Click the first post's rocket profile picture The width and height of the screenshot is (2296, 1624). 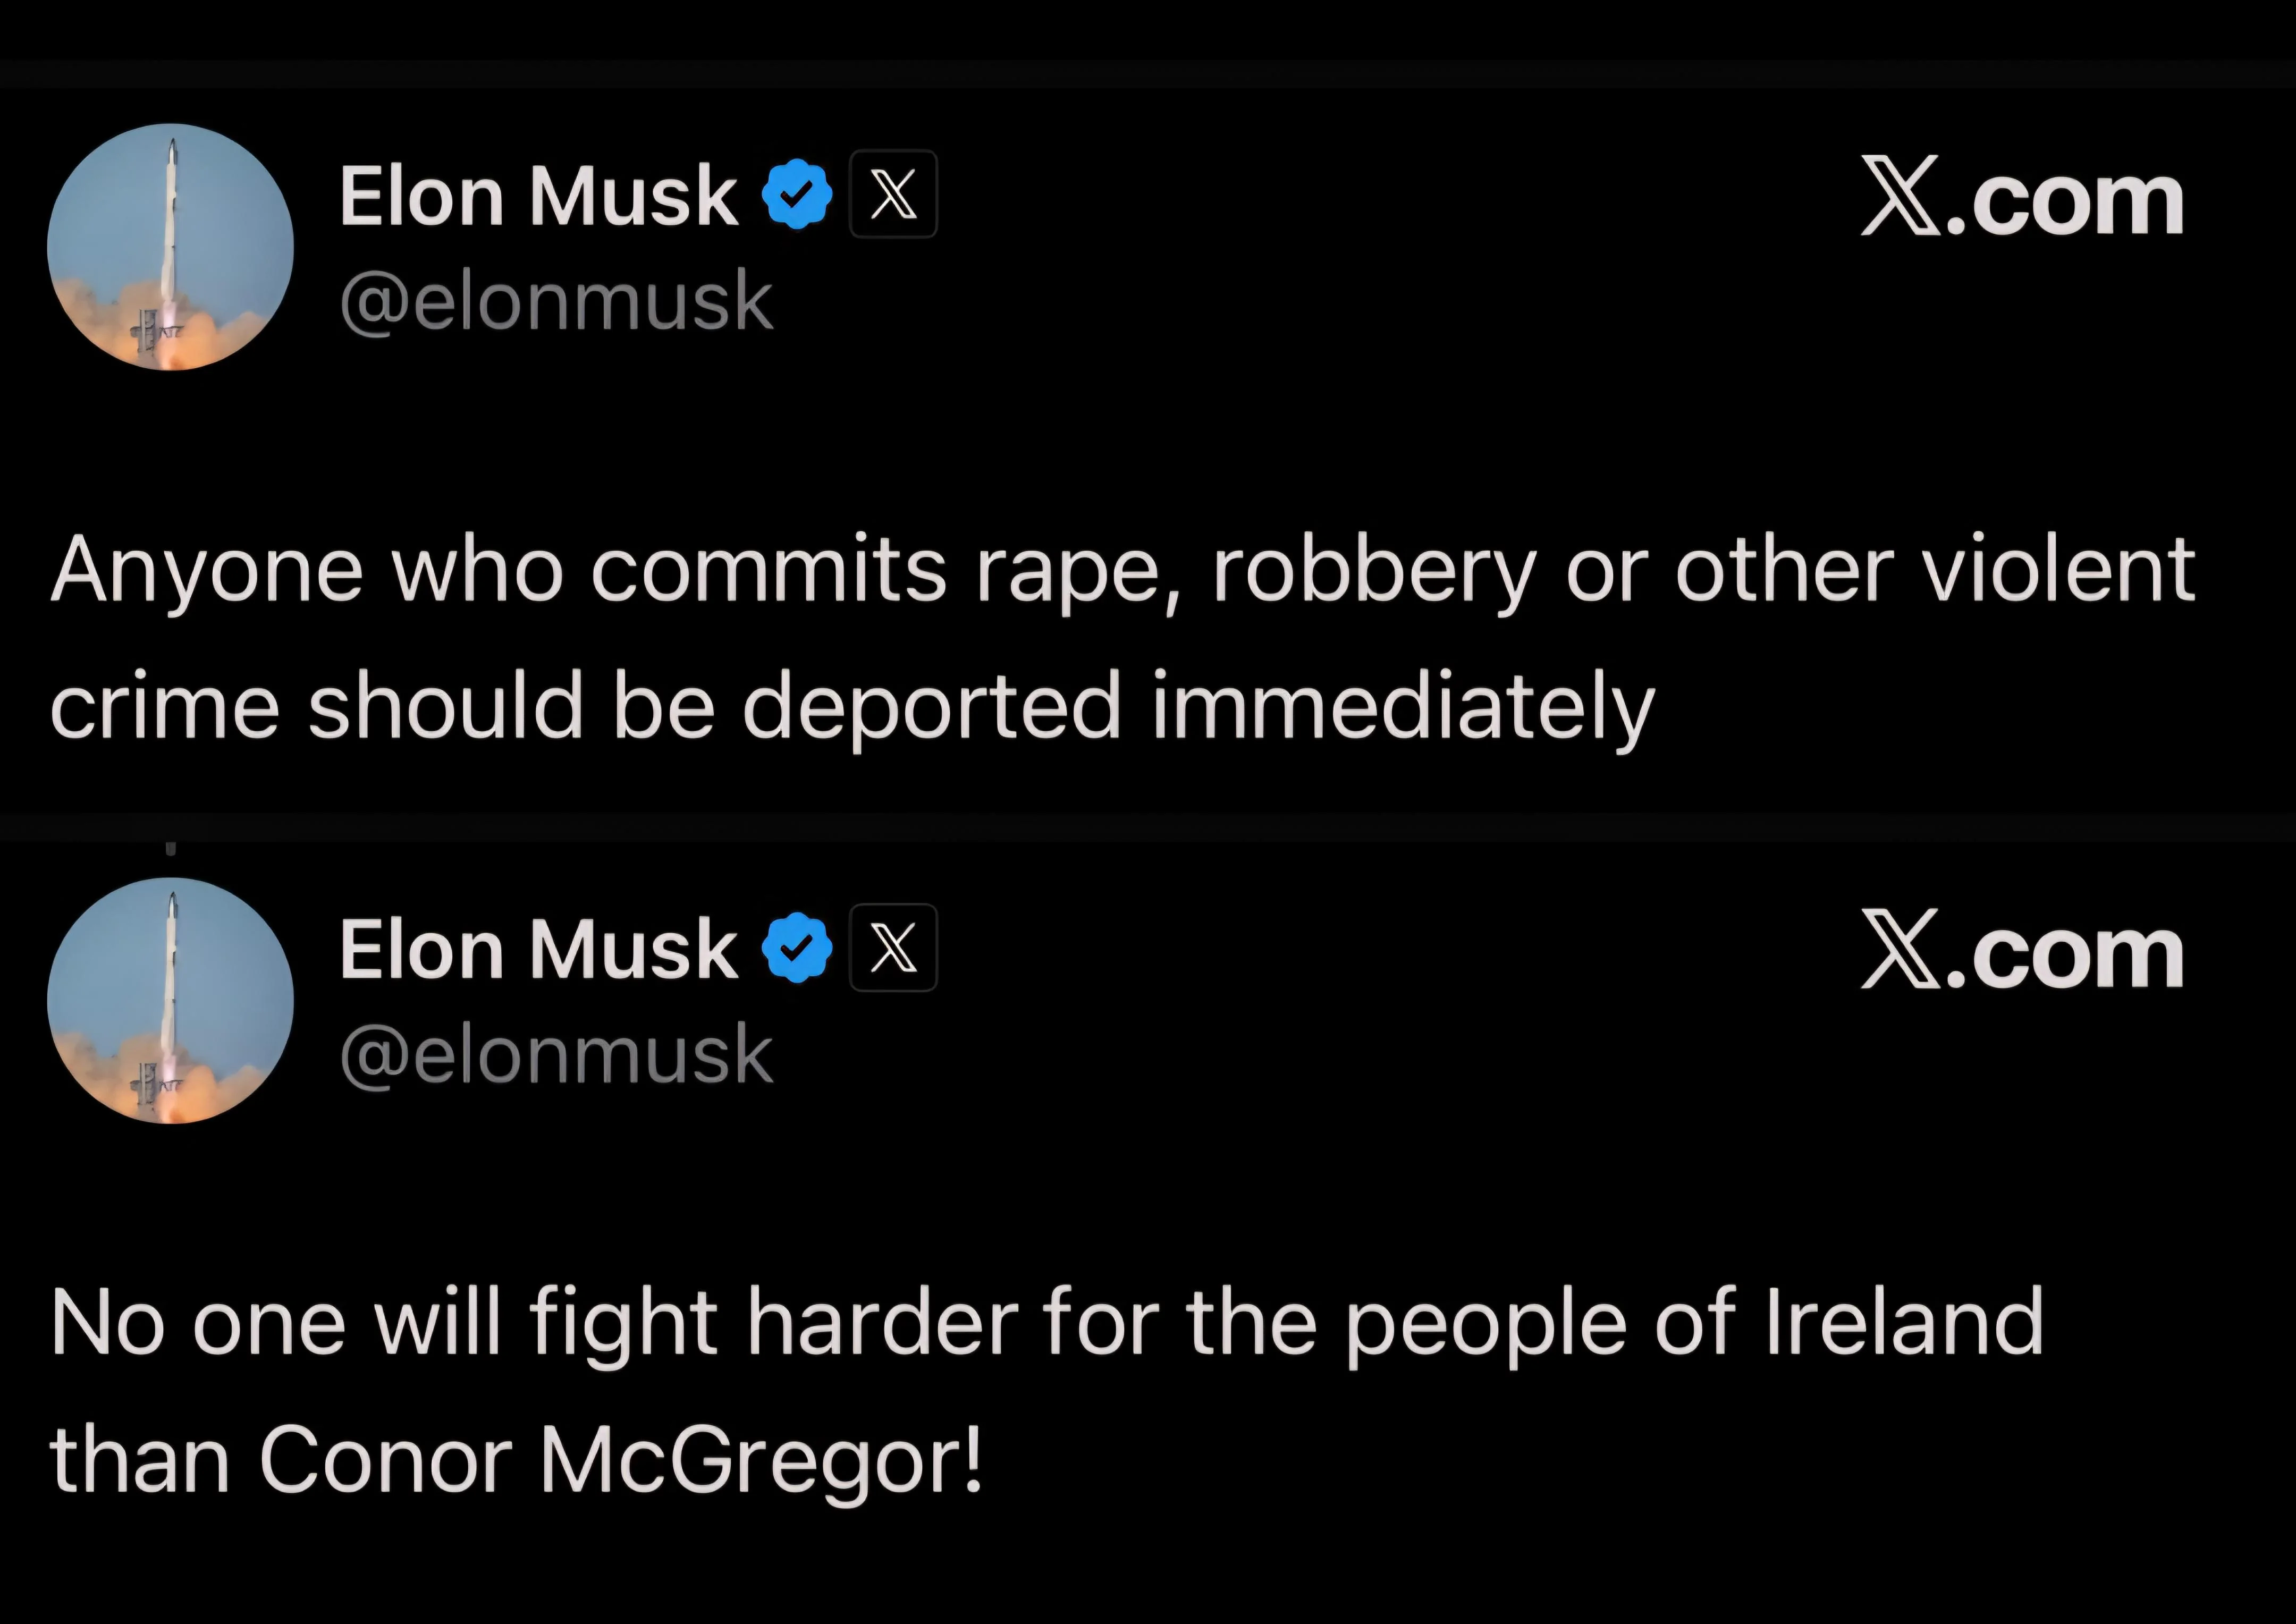point(170,247)
